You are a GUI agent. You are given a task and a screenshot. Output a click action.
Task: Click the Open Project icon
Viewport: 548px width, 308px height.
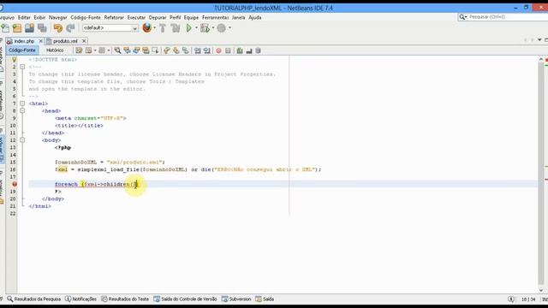click(29, 28)
